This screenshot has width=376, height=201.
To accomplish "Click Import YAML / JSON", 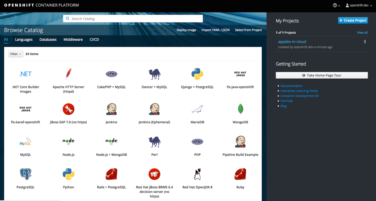I will 216,30.
